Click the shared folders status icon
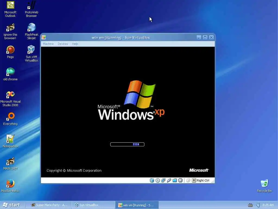Viewport: 278px width, 209px height. click(x=175, y=180)
